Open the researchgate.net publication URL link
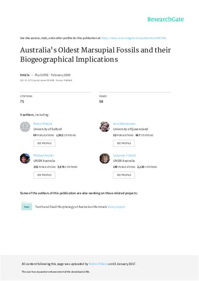 click(134, 38)
